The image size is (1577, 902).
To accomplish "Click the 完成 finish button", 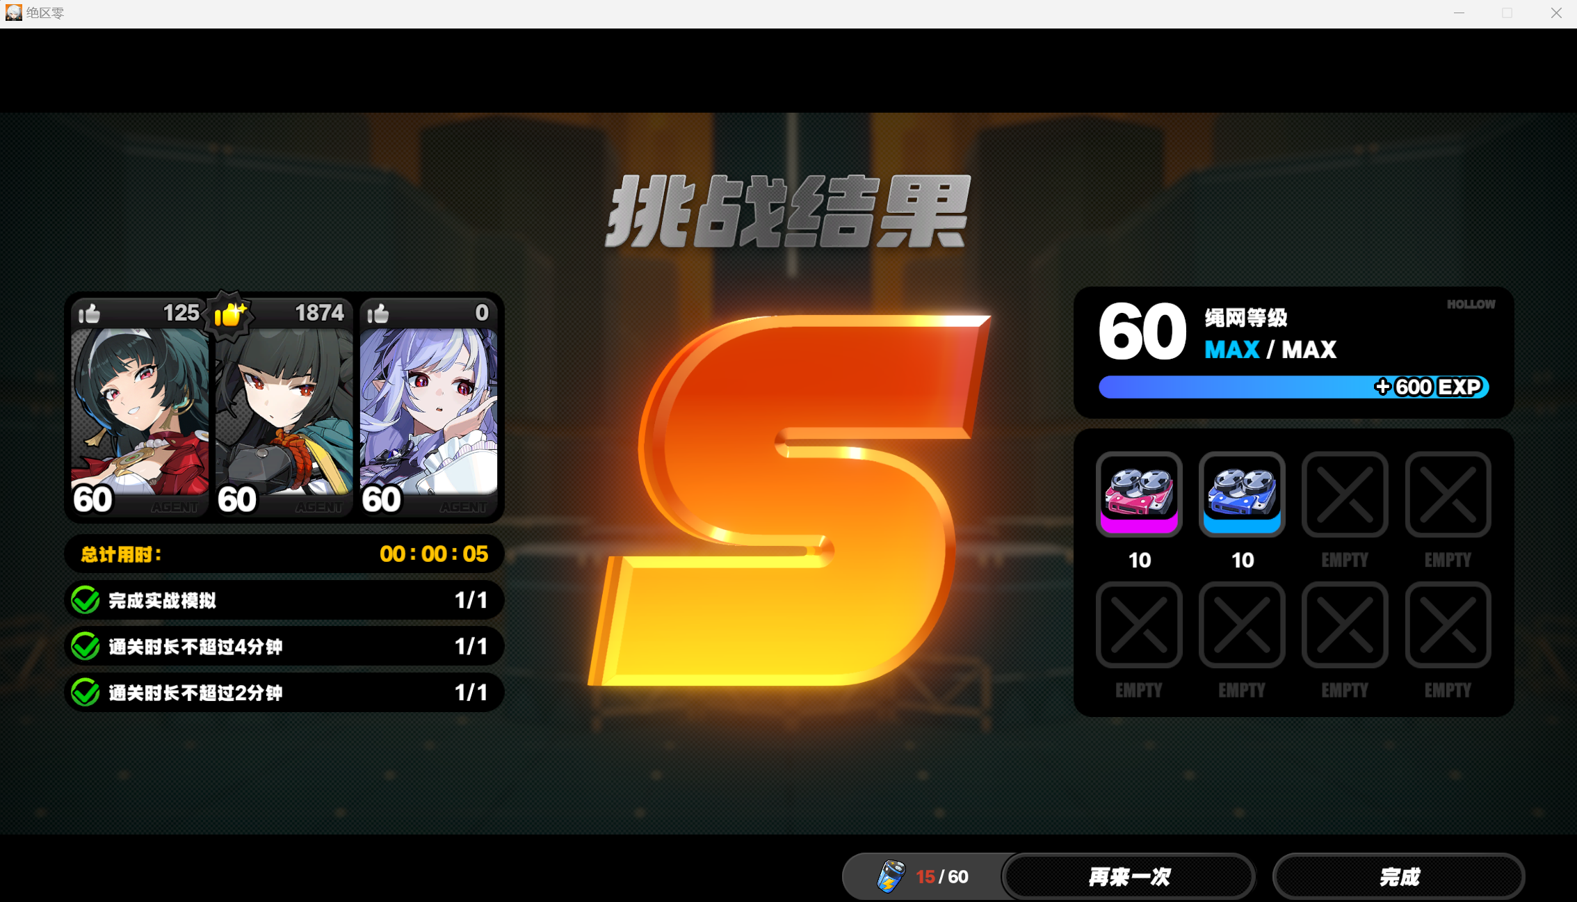I will tap(1398, 876).
